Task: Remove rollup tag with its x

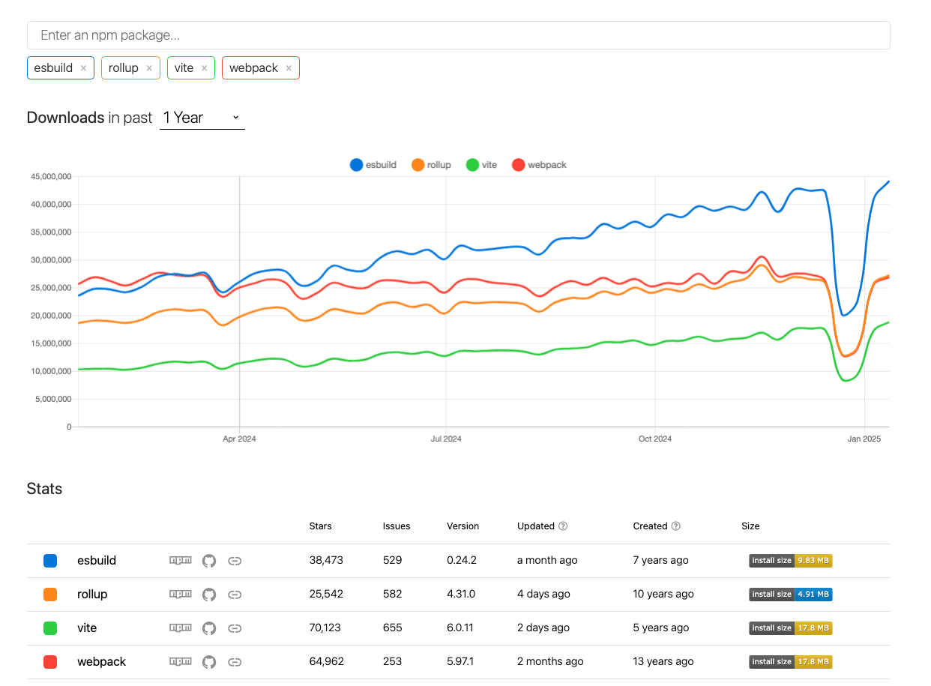Action: pyautogui.click(x=149, y=68)
